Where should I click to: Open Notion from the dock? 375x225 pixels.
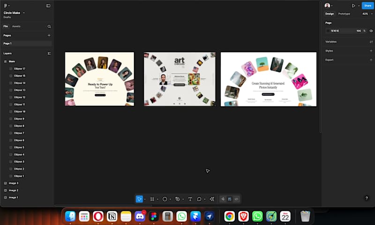coord(112,217)
